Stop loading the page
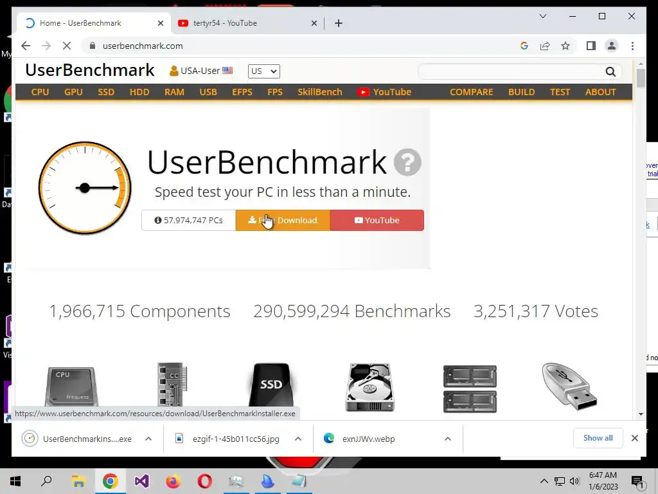This screenshot has width=658, height=494. 66,46
